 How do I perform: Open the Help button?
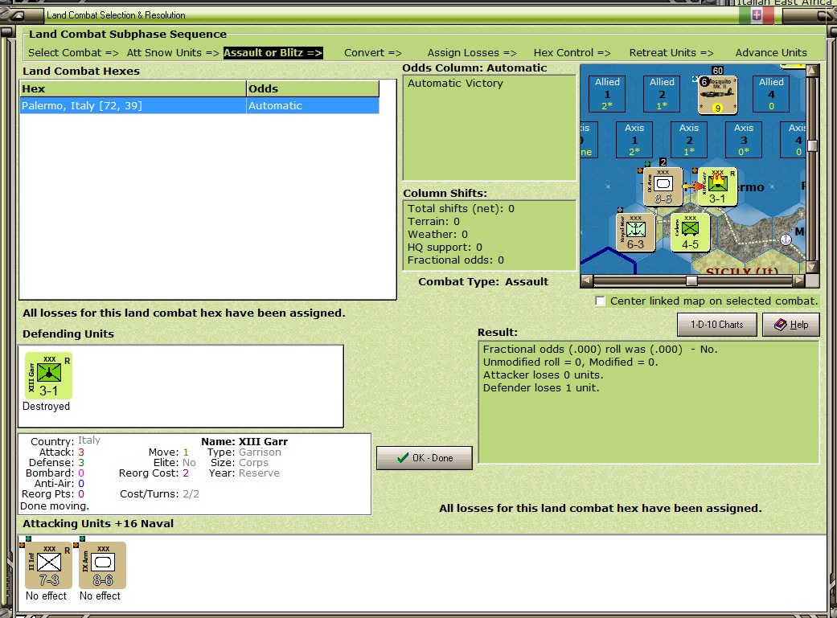[x=790, y=325]
